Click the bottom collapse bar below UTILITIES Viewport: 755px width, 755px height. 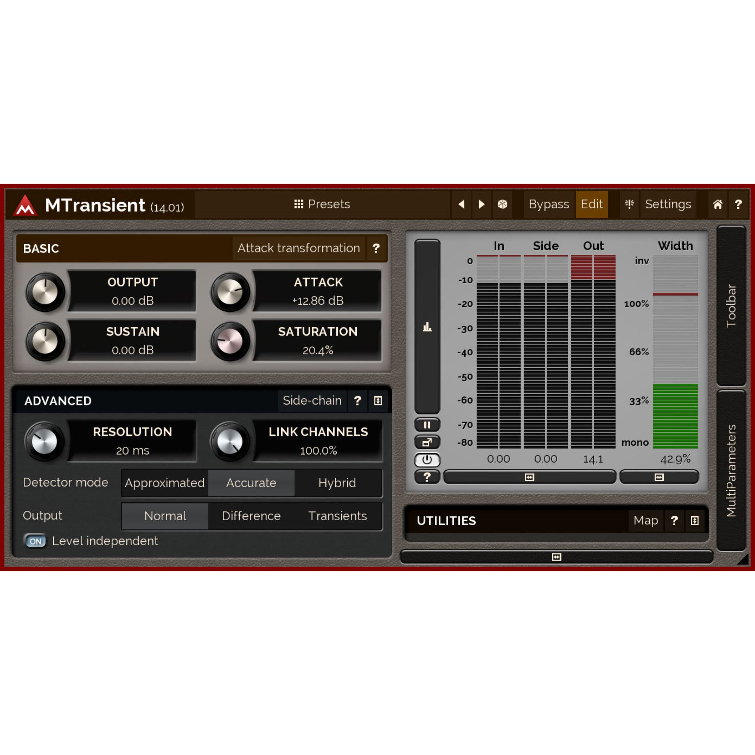pos(556,557)
